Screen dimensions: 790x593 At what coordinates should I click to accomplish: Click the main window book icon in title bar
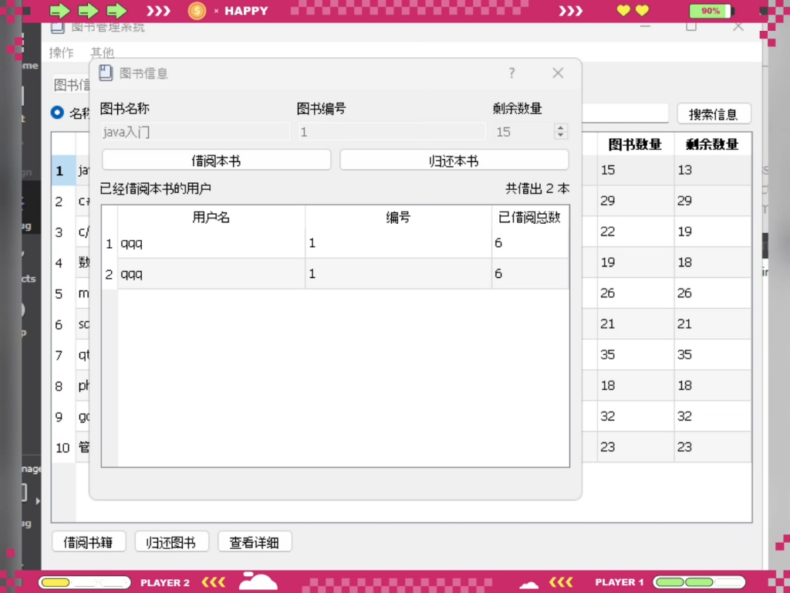[57, 27]
